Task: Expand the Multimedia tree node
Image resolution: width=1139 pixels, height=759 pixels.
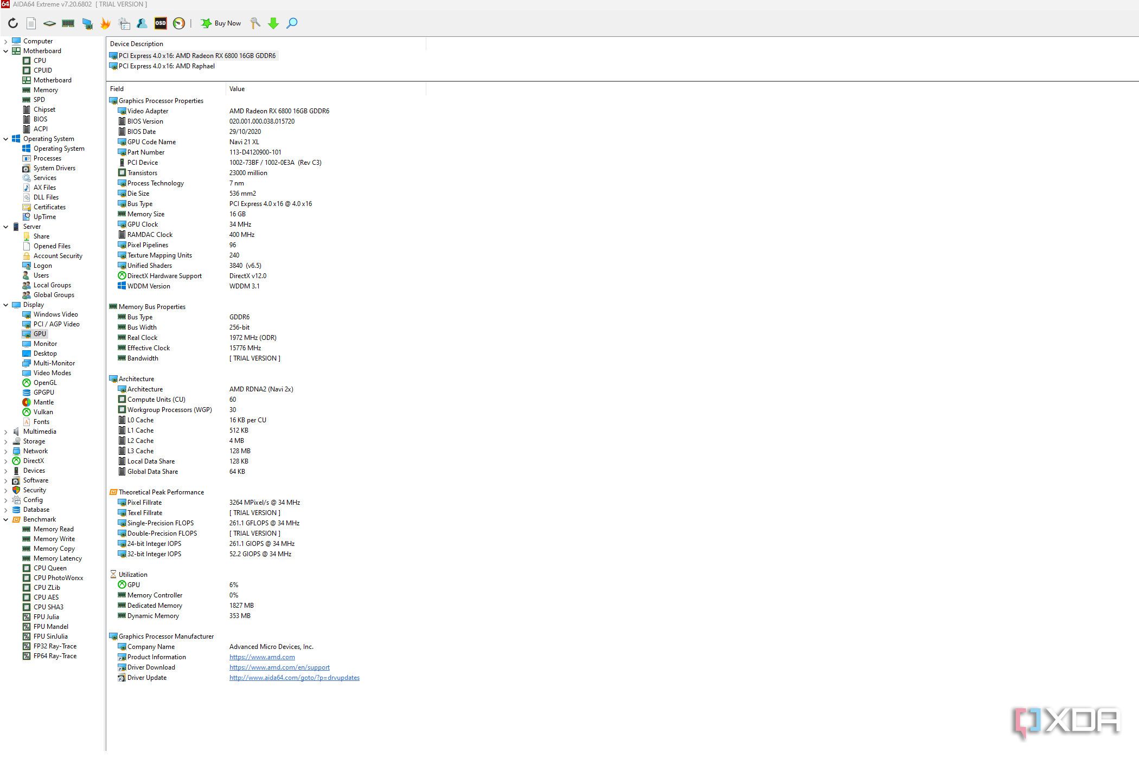Action: pos(6,432)
